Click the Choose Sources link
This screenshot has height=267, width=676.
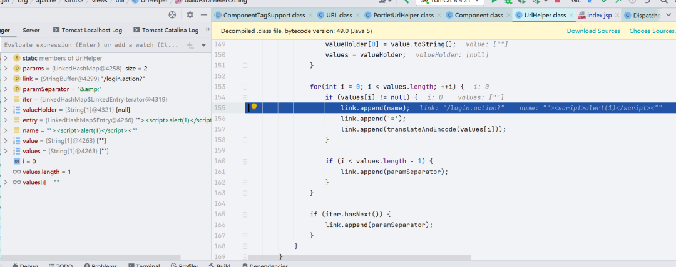(x=652, y=31)
